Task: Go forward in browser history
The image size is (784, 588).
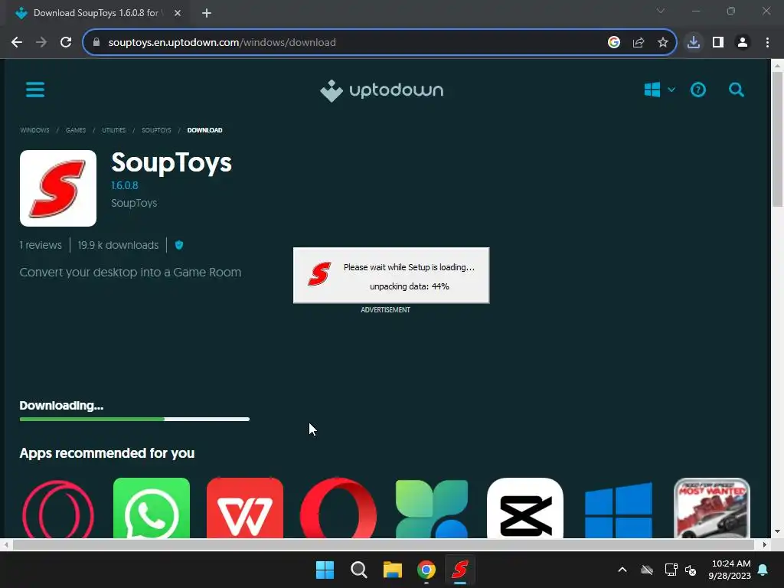Action: tap(41, 43)
